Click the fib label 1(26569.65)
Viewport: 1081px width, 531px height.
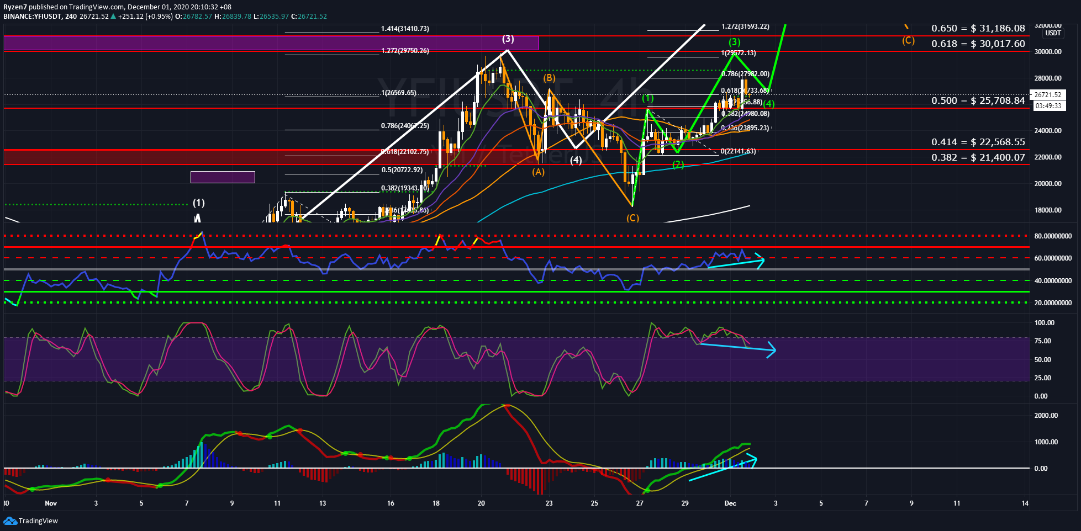[x=399, y=93]
